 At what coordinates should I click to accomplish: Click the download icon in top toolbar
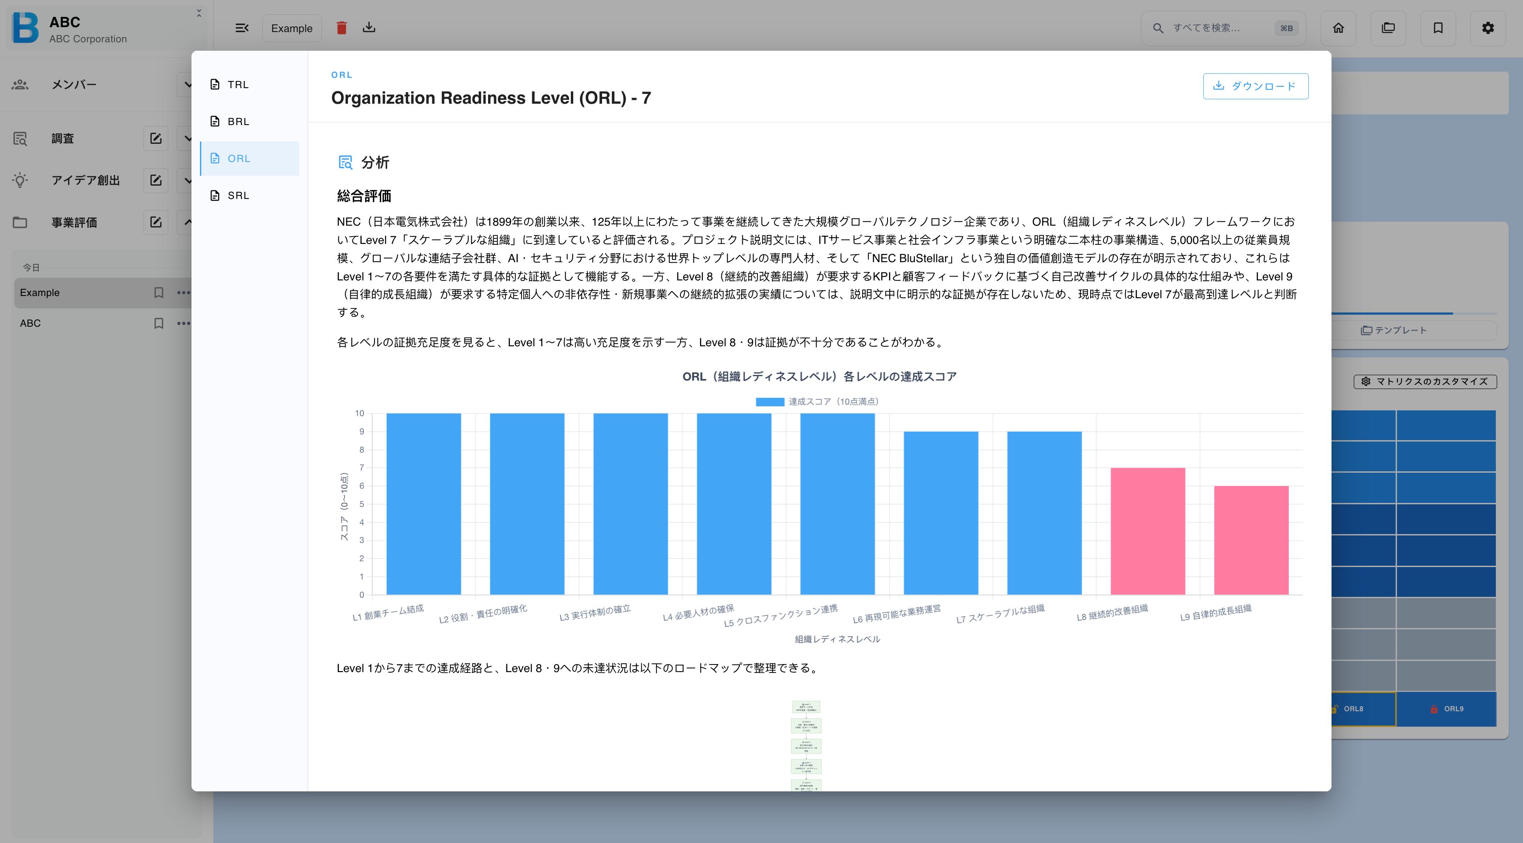point(369,27)
